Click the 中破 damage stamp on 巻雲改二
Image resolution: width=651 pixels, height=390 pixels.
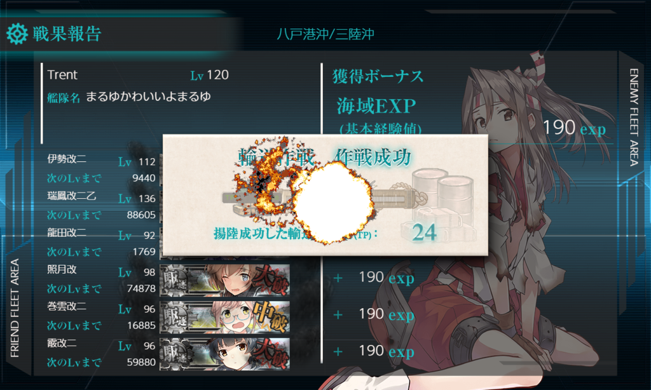click(271, 318)
